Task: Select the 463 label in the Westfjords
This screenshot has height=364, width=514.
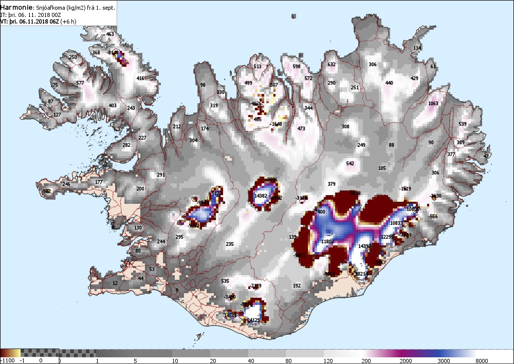Action: point(110,34)
